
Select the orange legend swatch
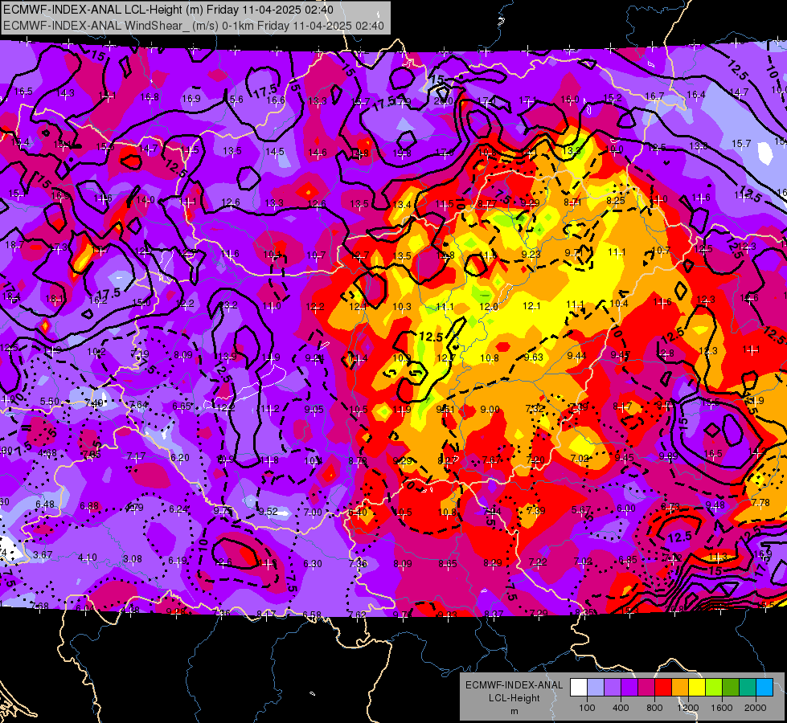[680, 688]
